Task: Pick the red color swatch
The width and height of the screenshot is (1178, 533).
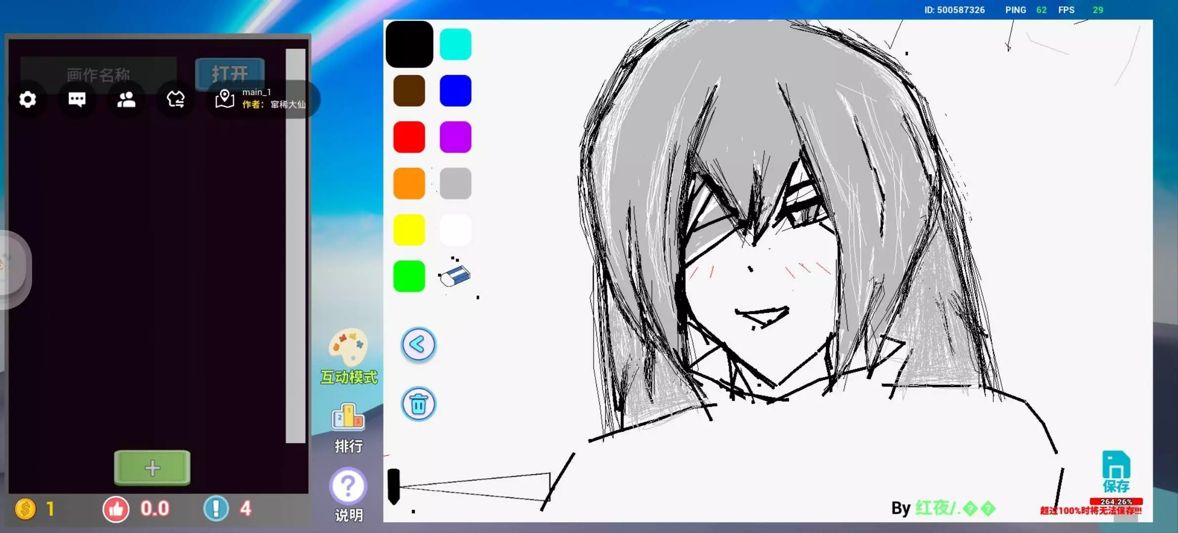Action: tap(409, 137)
